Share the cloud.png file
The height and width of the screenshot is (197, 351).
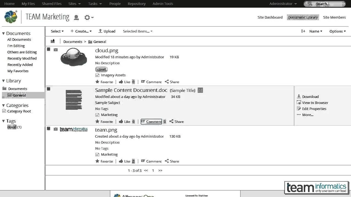[172, 82]
